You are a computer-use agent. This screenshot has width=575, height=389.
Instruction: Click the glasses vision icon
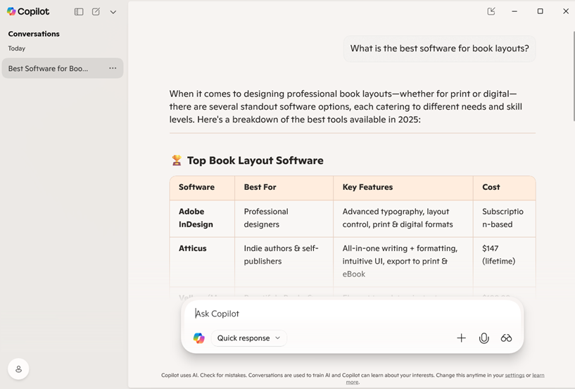506,338
